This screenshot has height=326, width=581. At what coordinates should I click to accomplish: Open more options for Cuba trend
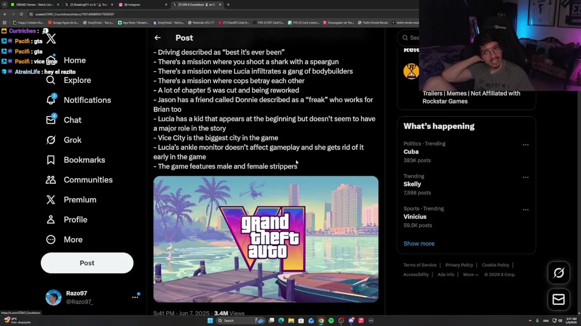[526, 145]
